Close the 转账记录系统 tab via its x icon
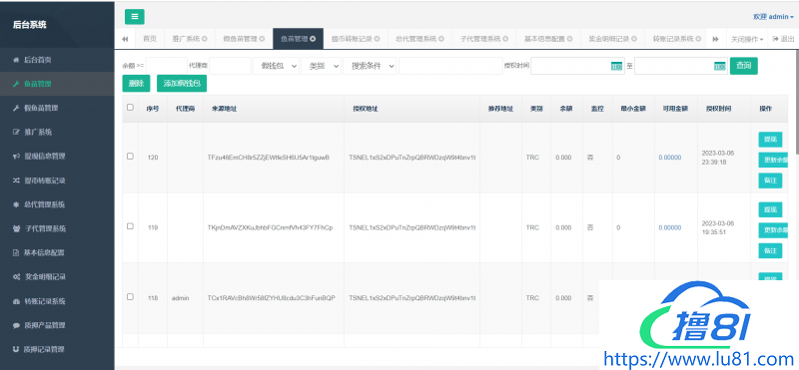 pos(698,39)
